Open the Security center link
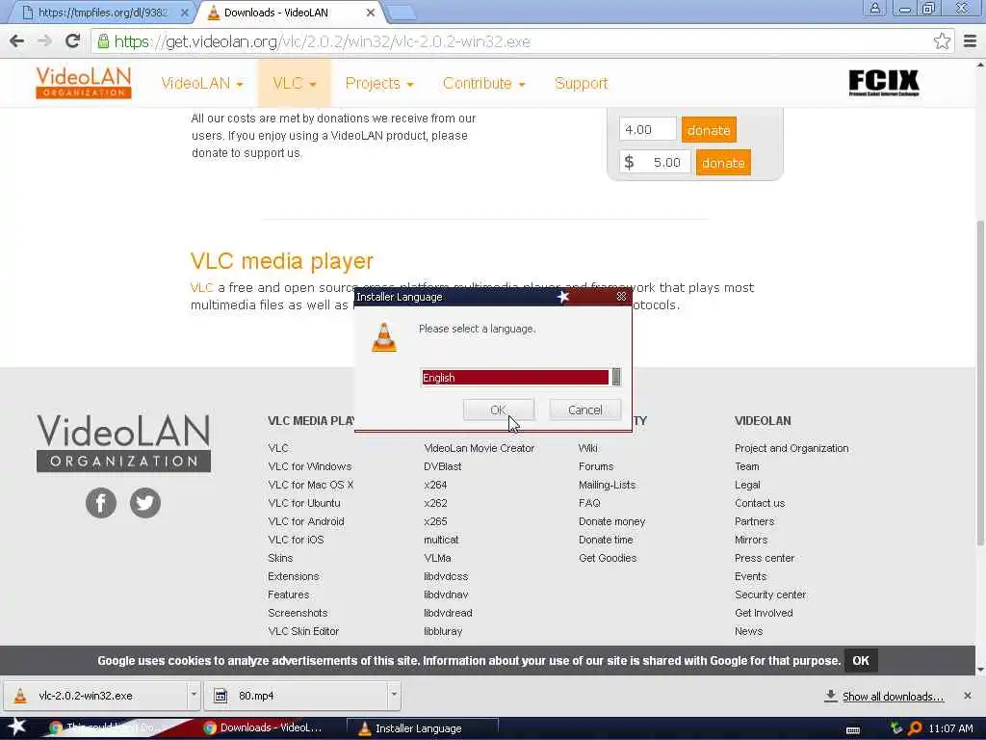The width and height of the screenshot is (986, 740). click(x=770, y=594)
